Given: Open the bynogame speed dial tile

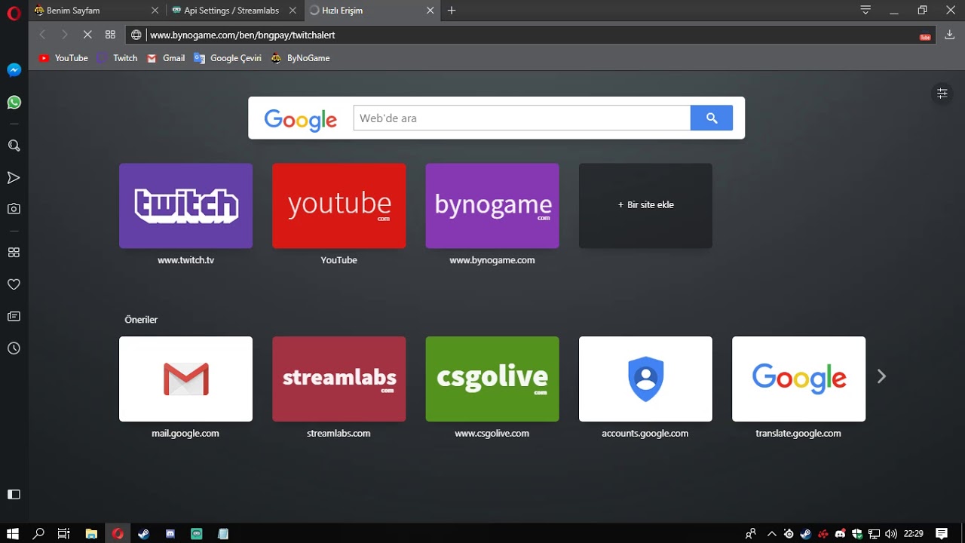Looking at the screenshot, I should tap(492, 206).
